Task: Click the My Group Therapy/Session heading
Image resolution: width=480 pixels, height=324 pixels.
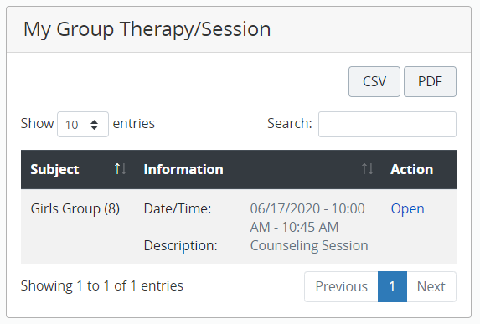Action: point(147,29)
